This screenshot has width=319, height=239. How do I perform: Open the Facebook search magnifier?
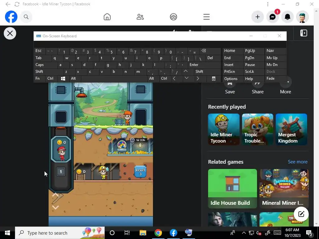coord(26,17)
